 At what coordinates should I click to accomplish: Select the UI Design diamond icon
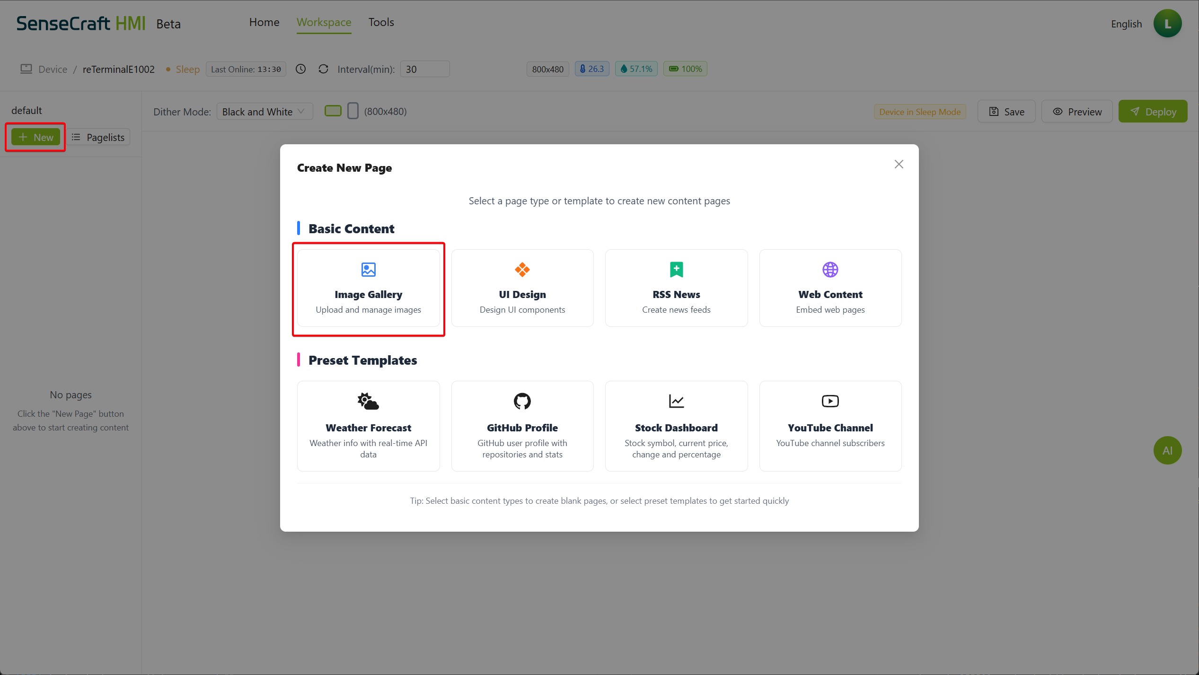[522, 270]
